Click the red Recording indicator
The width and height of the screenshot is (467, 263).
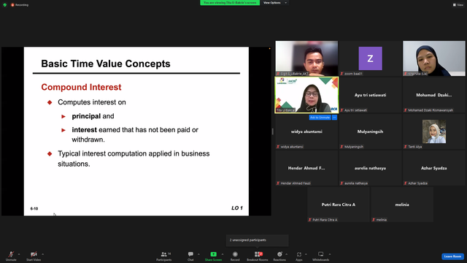(20, 5)
